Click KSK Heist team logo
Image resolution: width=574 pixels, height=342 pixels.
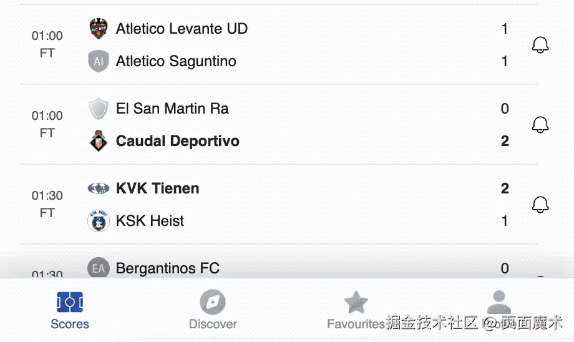pyautogui.click(x=99, y=221)
